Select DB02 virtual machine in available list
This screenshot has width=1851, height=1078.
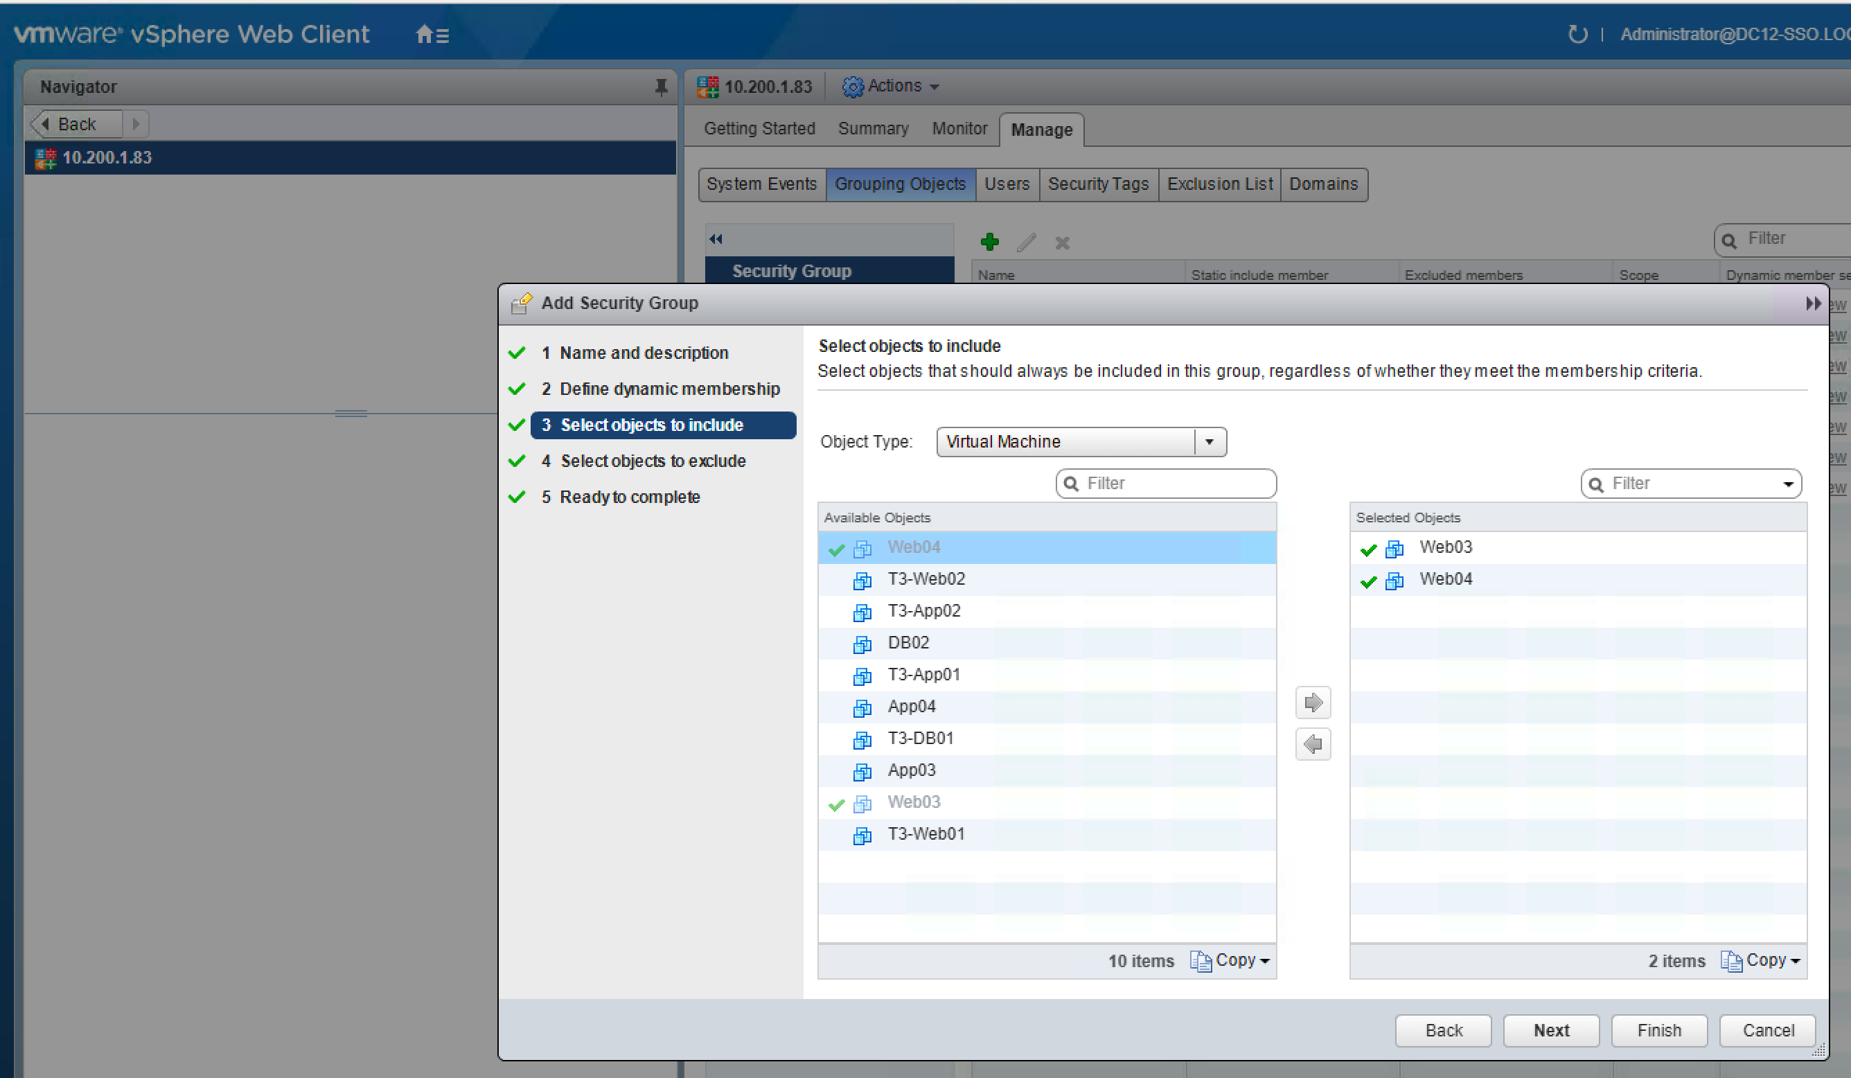(x=908, y=643)
